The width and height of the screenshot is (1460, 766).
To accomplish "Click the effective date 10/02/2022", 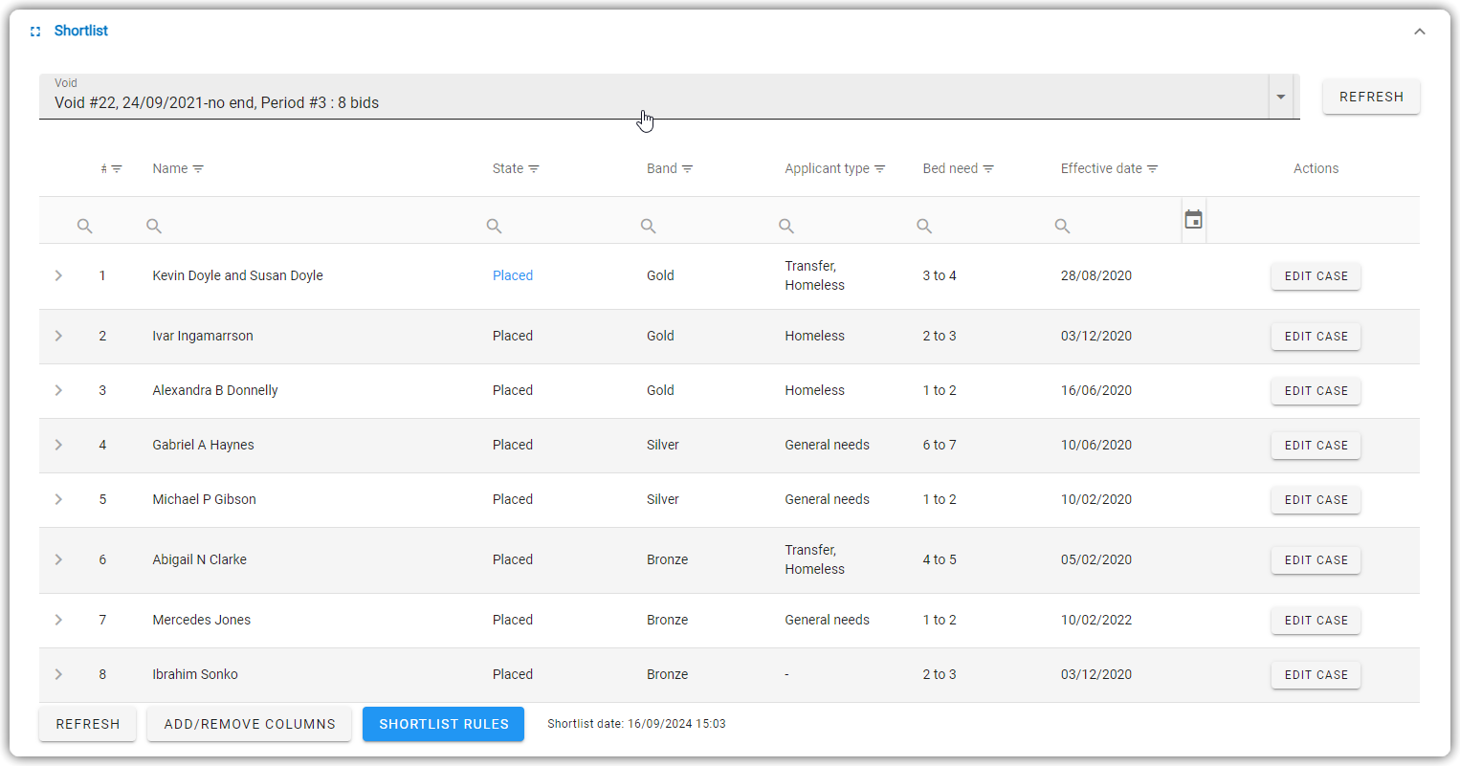I will (1096, 620).
